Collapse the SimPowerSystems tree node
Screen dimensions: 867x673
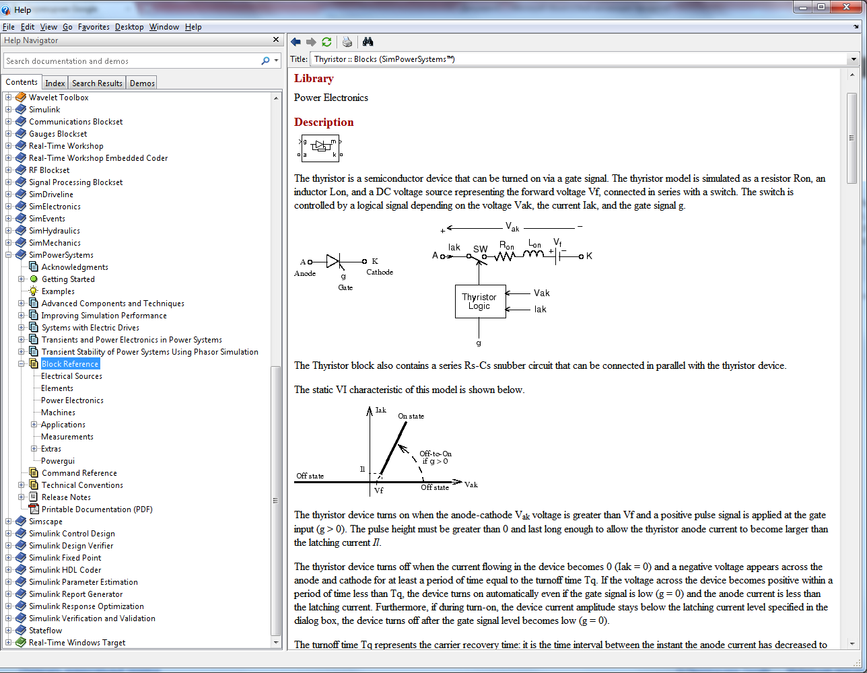pyautogui.click(x=9, y=255)
